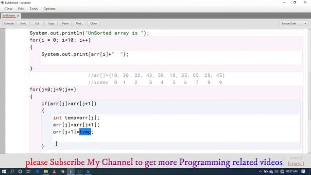Click the Cut button
Screen dimensions: 311x175
[x=37, y=23]
